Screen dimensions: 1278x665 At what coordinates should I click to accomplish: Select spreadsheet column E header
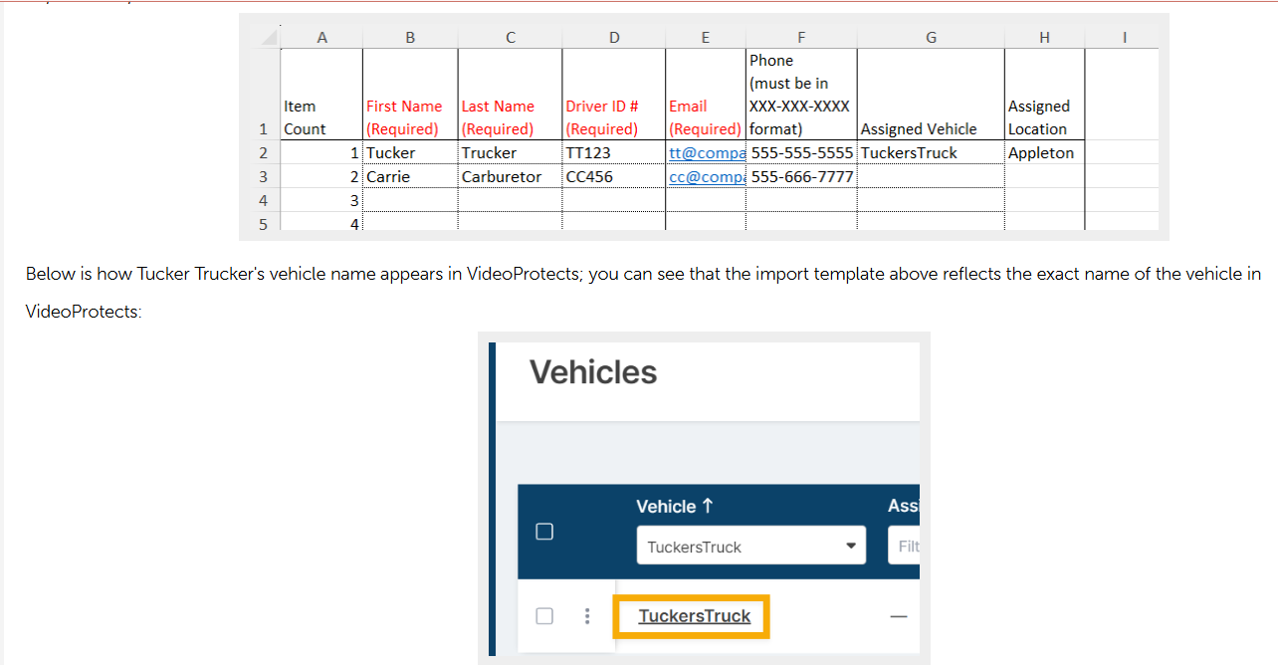(705, 38)
